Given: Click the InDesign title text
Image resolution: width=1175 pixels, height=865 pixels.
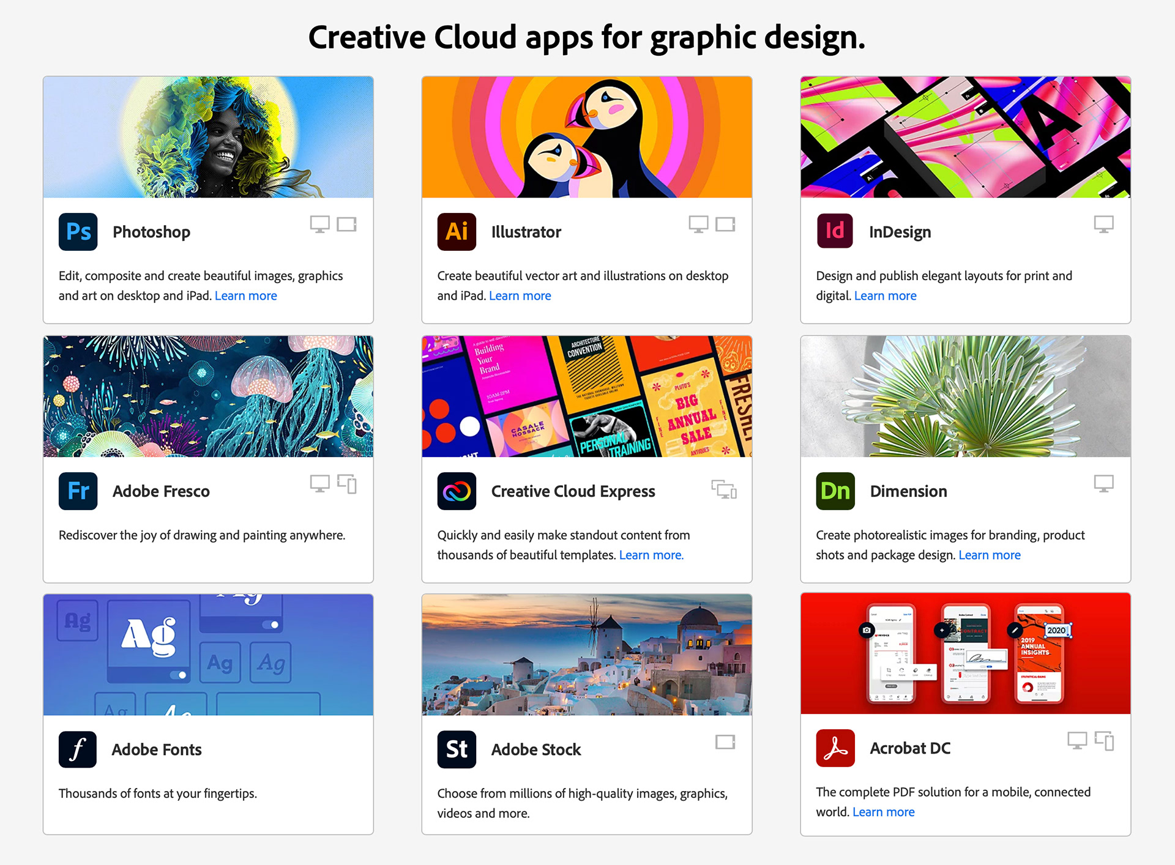Looking at the screenshot, I should [900, 232].
